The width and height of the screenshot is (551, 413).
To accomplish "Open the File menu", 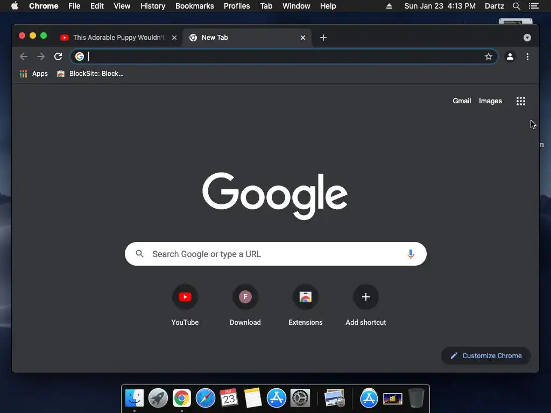I will [74, 6].
